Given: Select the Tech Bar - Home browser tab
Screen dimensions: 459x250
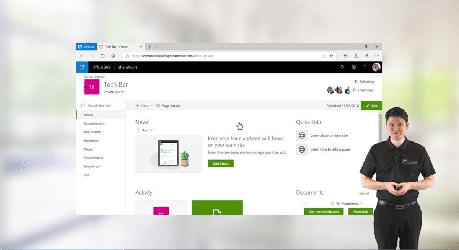Looking at the screenshot, I should point(117,46).
